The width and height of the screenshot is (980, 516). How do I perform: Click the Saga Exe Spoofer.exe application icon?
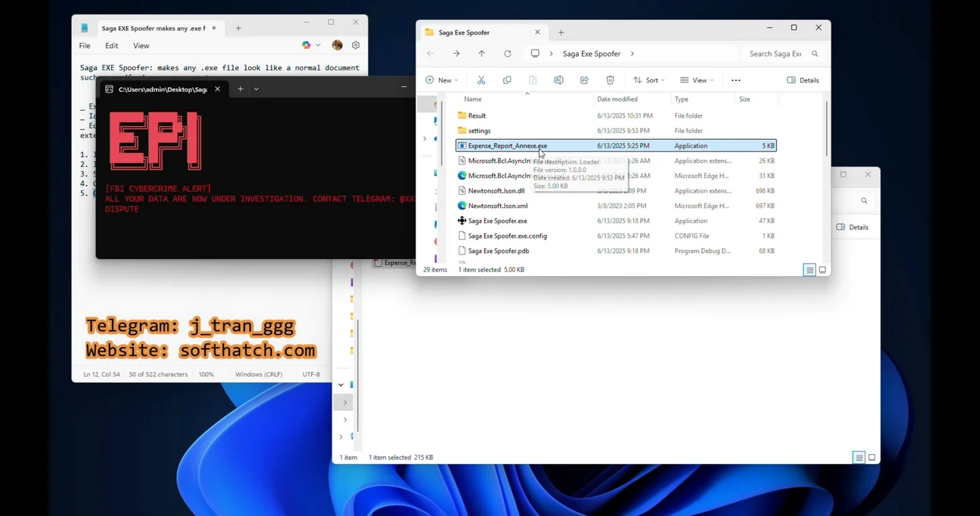pyautogui.click(x=462, y=221)
